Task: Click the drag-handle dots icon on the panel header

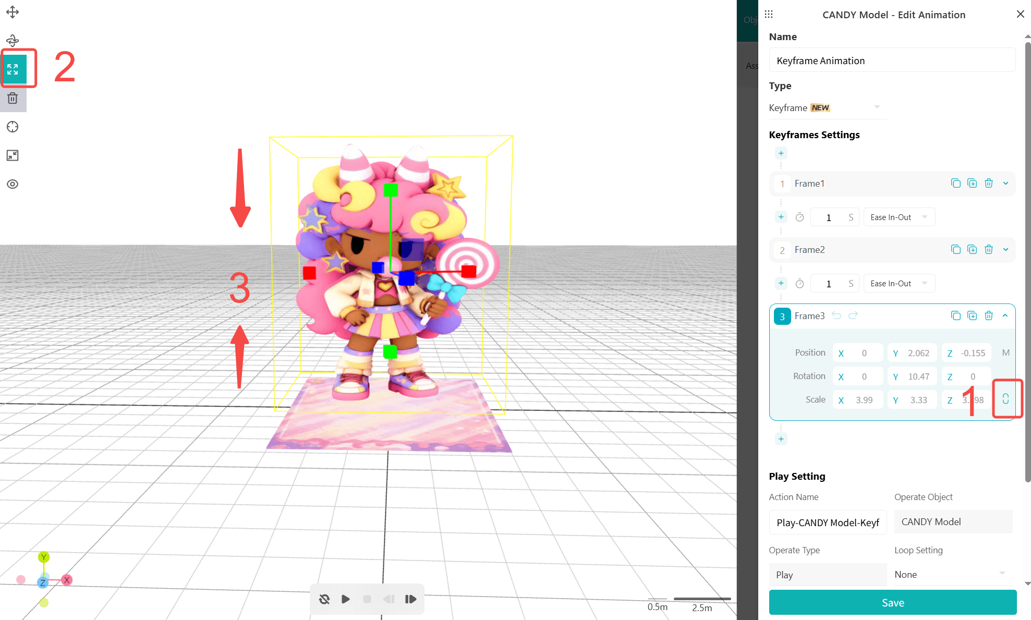Action: click(769, 14)
